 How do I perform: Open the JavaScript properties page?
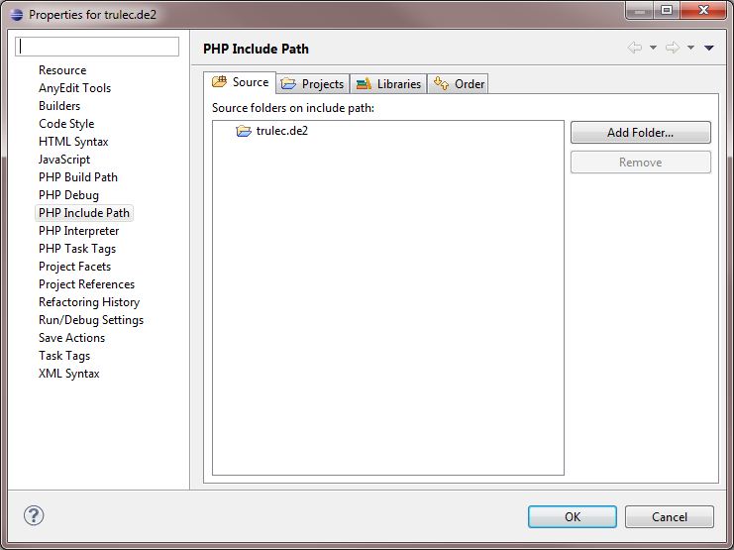(x=64, y=160)
